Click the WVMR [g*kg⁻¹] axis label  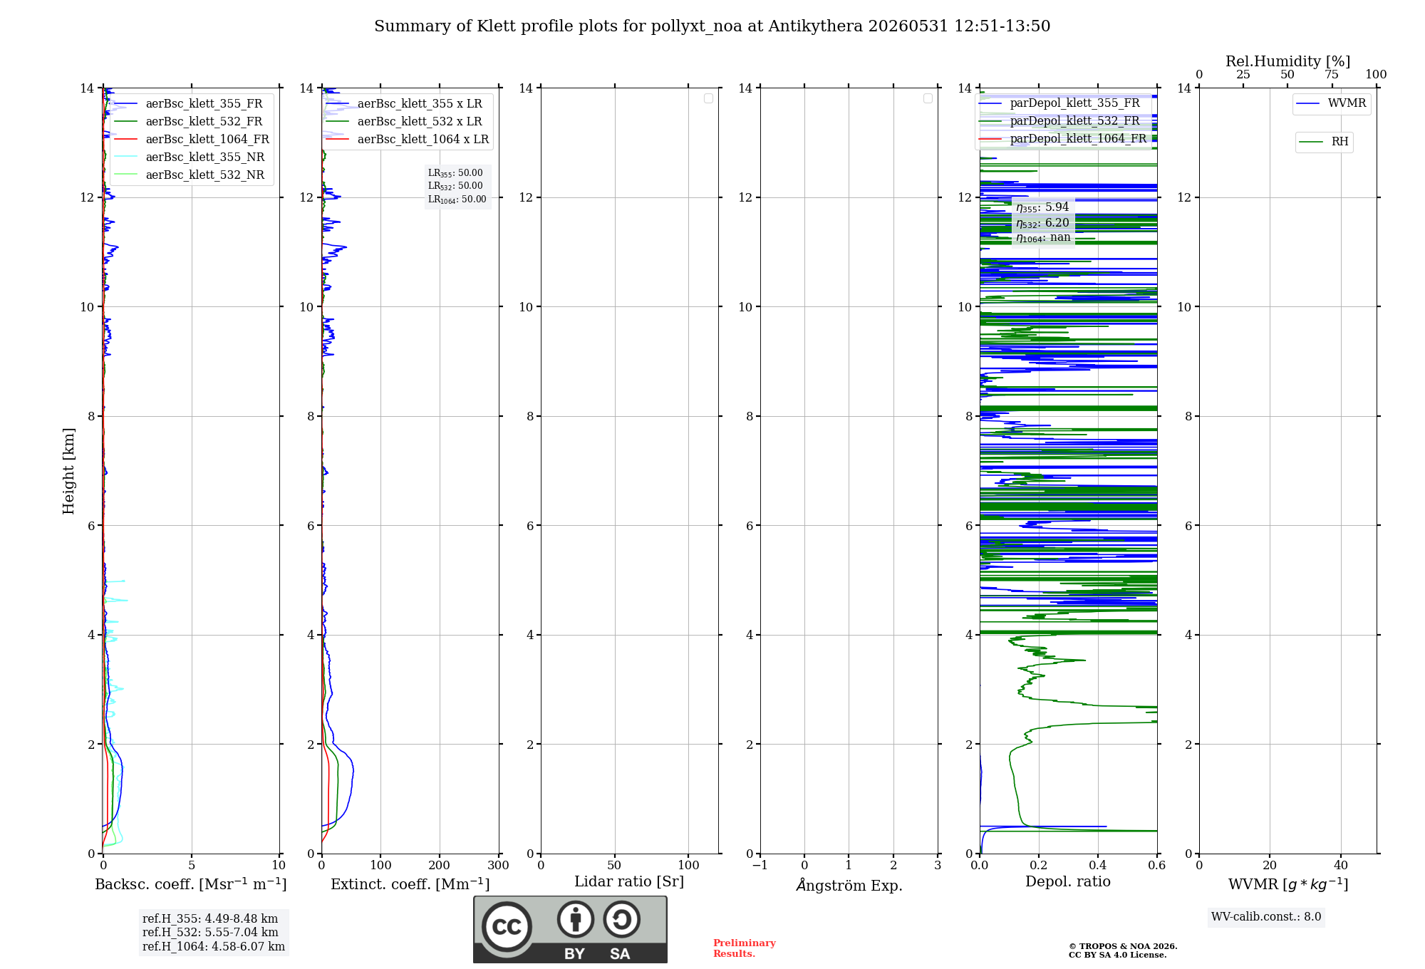tap(1288, 884)
